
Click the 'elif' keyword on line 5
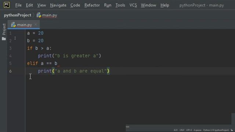point(32,63)
